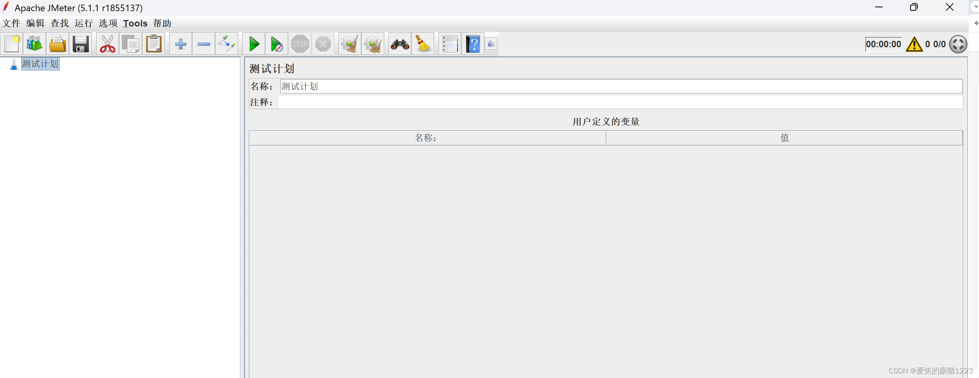
Task: Click the 名称 column header in variables table
Action: point(427,138)
